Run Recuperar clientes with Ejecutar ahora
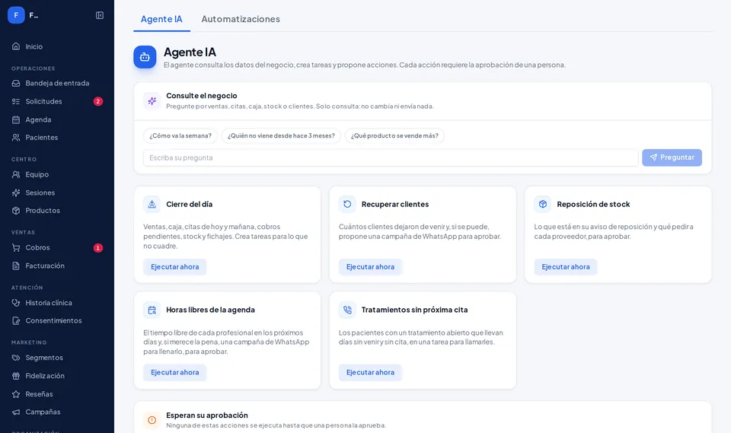731x433 pixels. (x=370, y=267)
